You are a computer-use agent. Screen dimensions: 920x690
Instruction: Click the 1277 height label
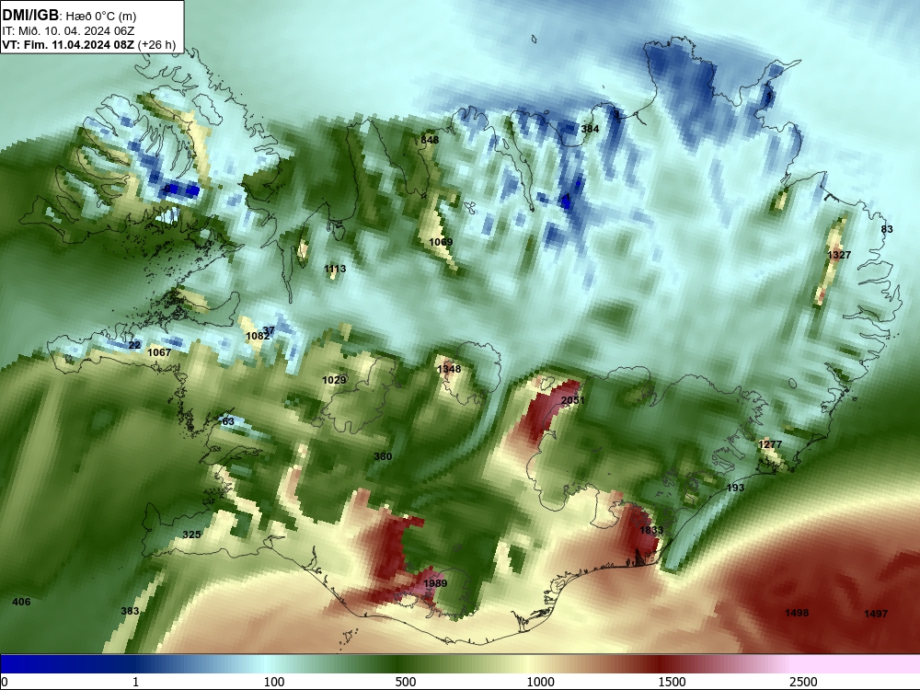pos(770,444)
